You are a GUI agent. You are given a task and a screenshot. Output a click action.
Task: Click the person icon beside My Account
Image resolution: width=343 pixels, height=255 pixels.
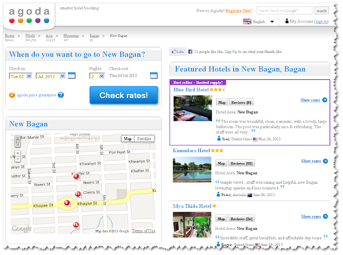[x=287, y=21]
